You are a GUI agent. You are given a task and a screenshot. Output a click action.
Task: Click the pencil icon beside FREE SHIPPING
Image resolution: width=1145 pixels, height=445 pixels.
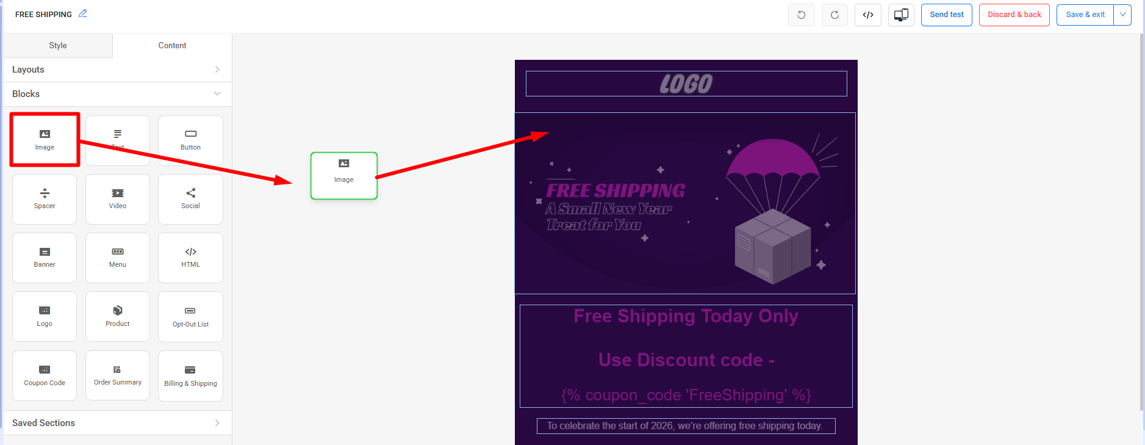click(x=83, y=13)
